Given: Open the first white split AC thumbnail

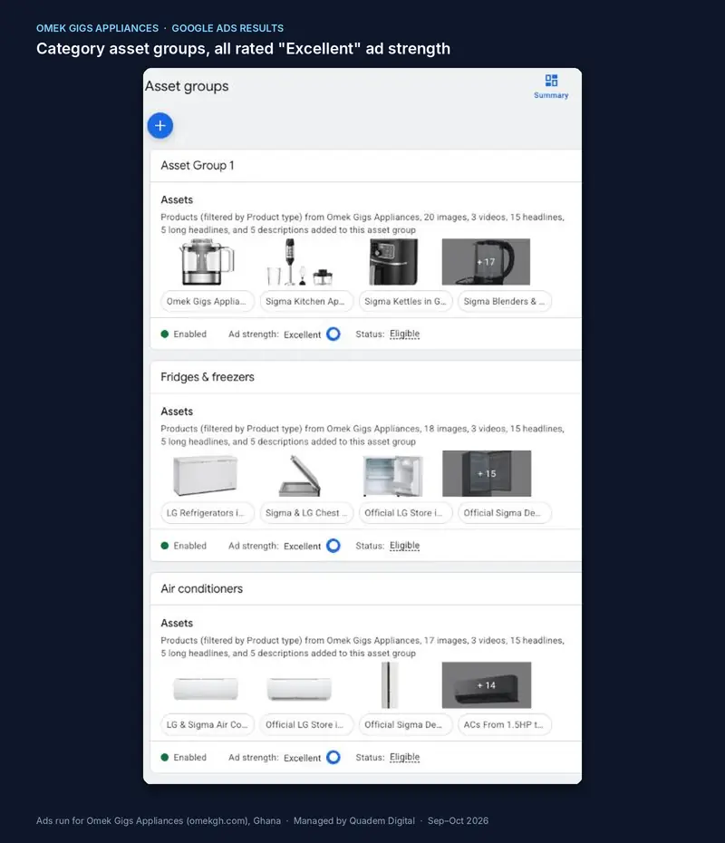Looking at the screenshot, I should (x=206, y=688).
